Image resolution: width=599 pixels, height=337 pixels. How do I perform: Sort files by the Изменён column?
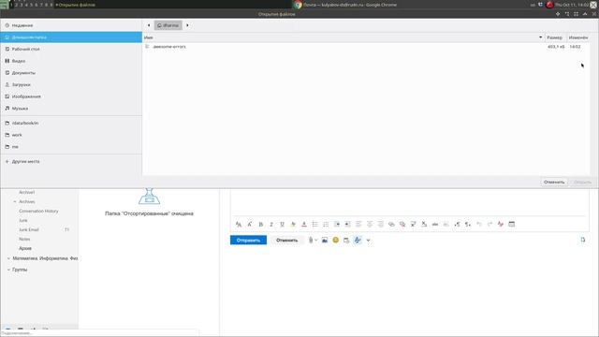point(578,37)
